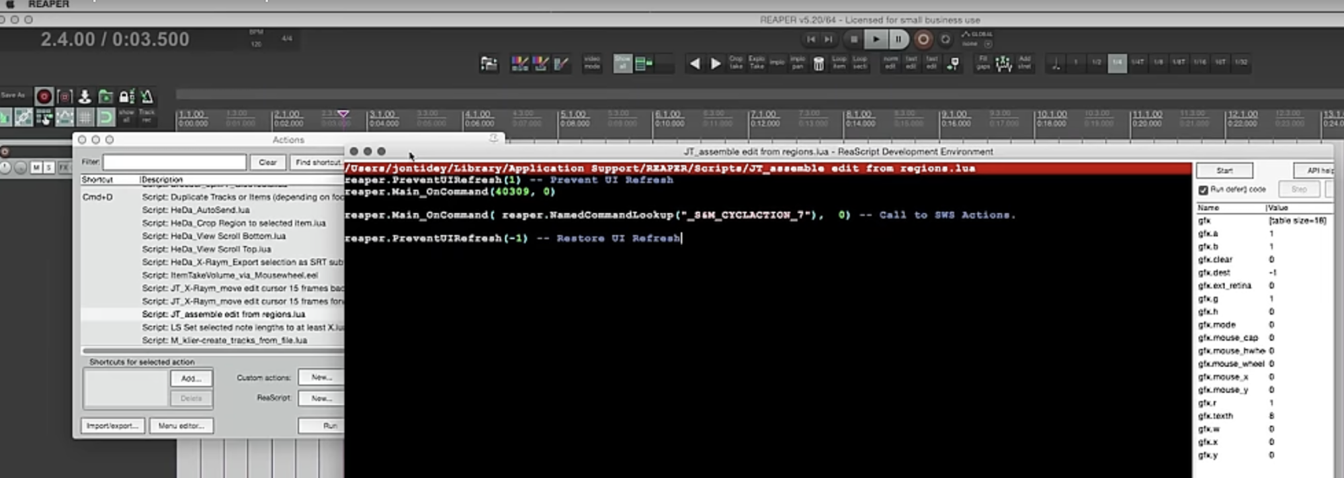Image resolution: width=1344 pixels, height=478 pixels.
Task: Click the download arrow toolbar icon
Action: coord(85,97)
